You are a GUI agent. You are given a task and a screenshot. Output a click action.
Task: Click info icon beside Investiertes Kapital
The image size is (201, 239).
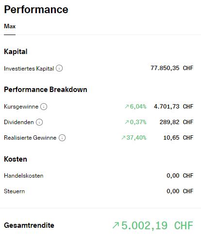(x=59, y=68)
